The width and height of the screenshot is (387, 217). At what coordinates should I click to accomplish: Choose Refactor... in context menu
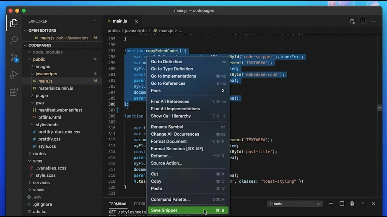pos(188,156)
